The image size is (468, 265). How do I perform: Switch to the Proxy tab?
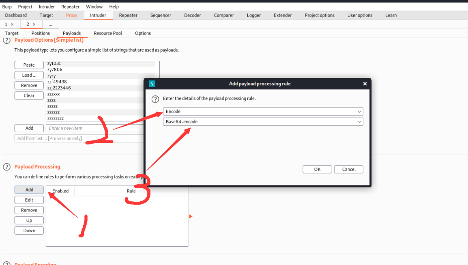tap(72, 15)
